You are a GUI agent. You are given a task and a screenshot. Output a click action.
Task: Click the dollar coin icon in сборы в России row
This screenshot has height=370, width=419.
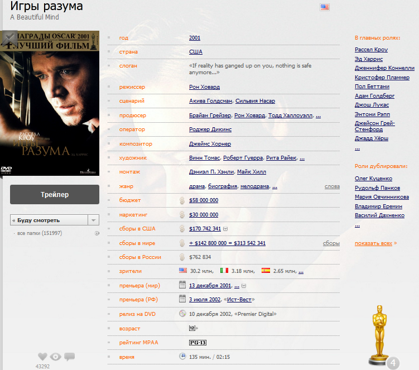pos(182,257)
